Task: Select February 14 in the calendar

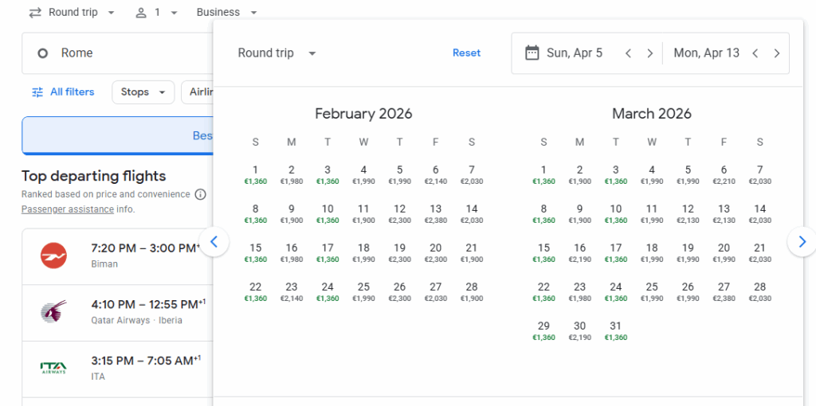Action: click(472, 214)
